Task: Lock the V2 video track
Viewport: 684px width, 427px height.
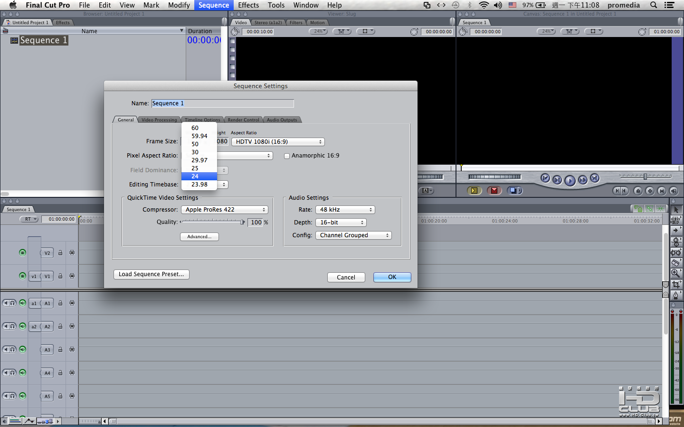Action: point(60,253)
